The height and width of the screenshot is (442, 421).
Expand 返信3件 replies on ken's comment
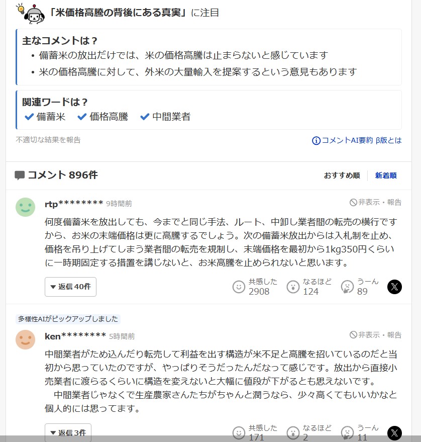[68, 432]
